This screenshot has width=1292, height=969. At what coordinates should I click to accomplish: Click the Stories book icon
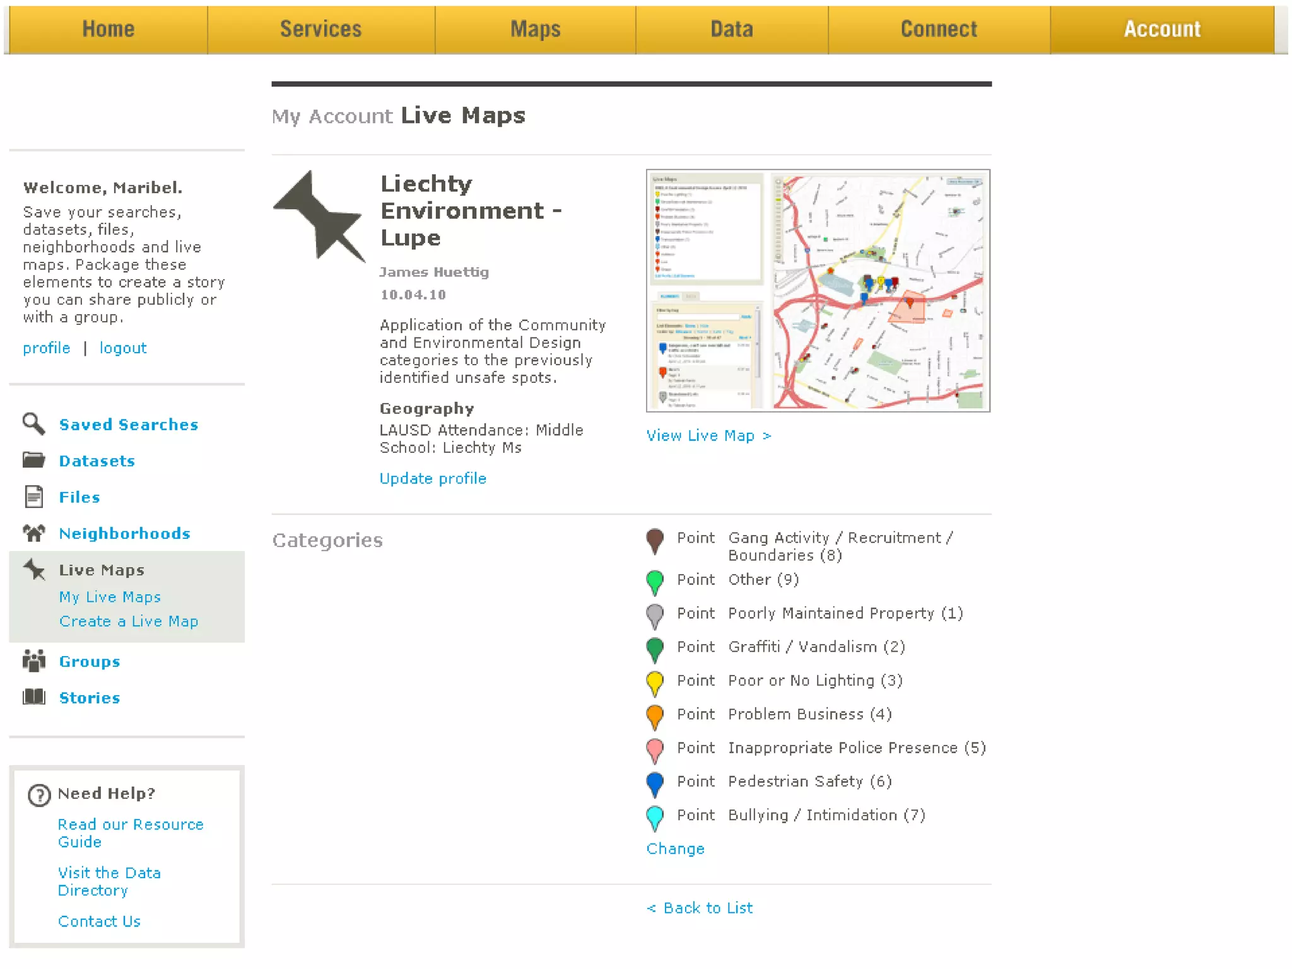[x=33, y=697]
